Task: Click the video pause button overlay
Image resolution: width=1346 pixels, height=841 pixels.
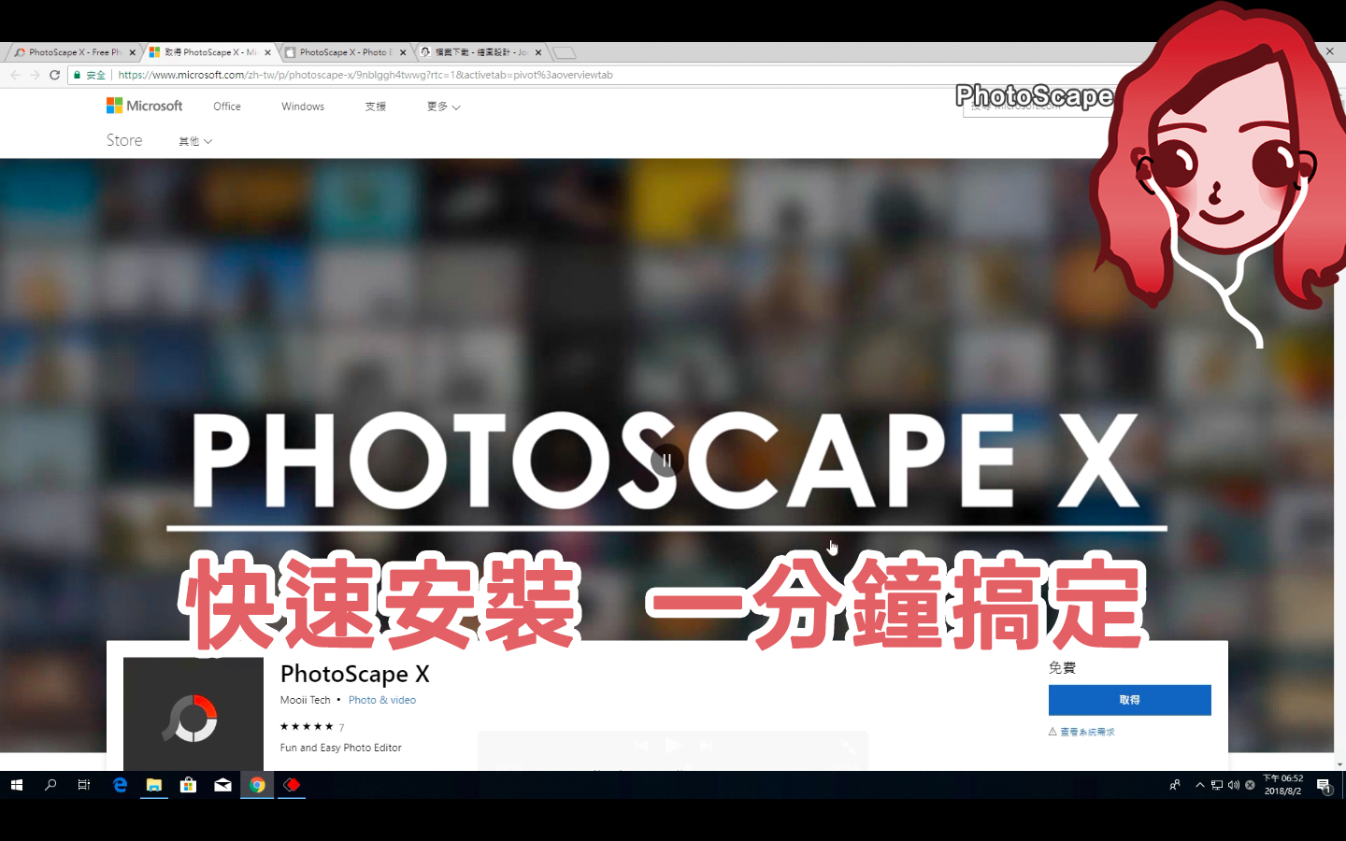Action: pos(666,461)
